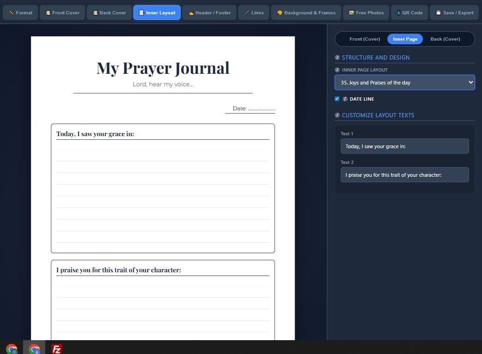
Task: Open the Inner Page Layout dropdown
Action: pos(404,82)
